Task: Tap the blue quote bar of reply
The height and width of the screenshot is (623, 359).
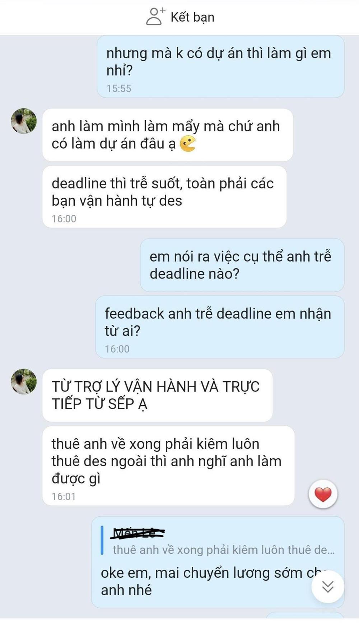Action: click(102, 540)
